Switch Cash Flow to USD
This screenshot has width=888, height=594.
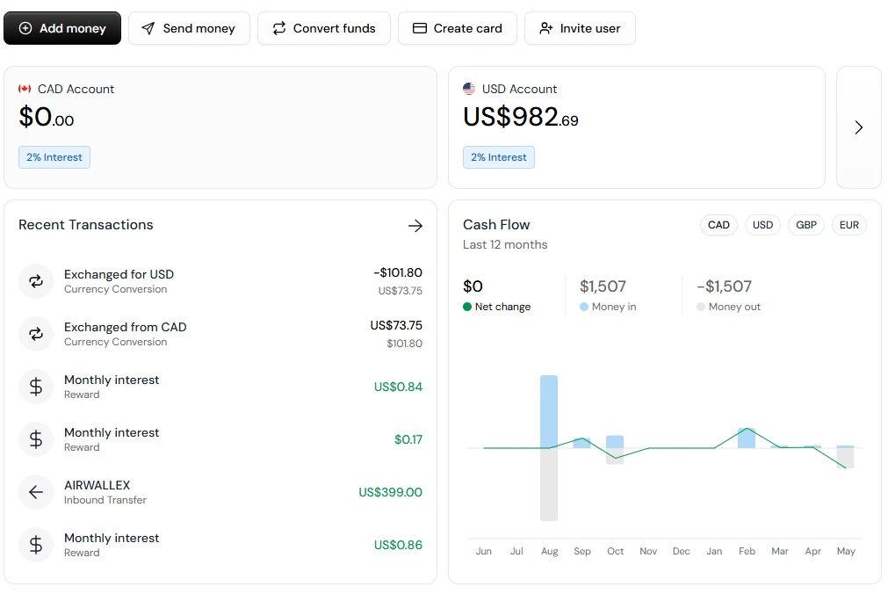coord(763,225)
